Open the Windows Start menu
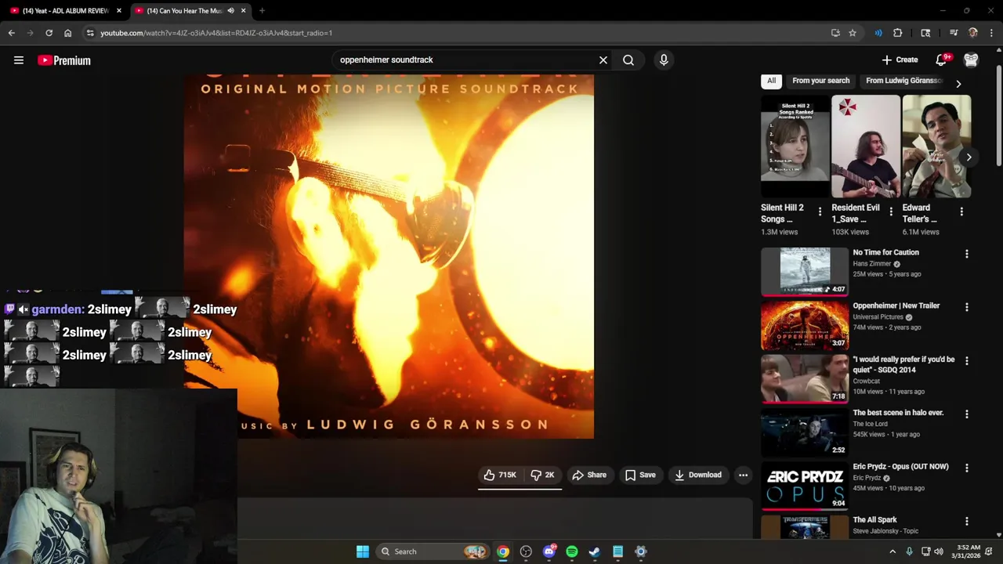 coord(363,551)
